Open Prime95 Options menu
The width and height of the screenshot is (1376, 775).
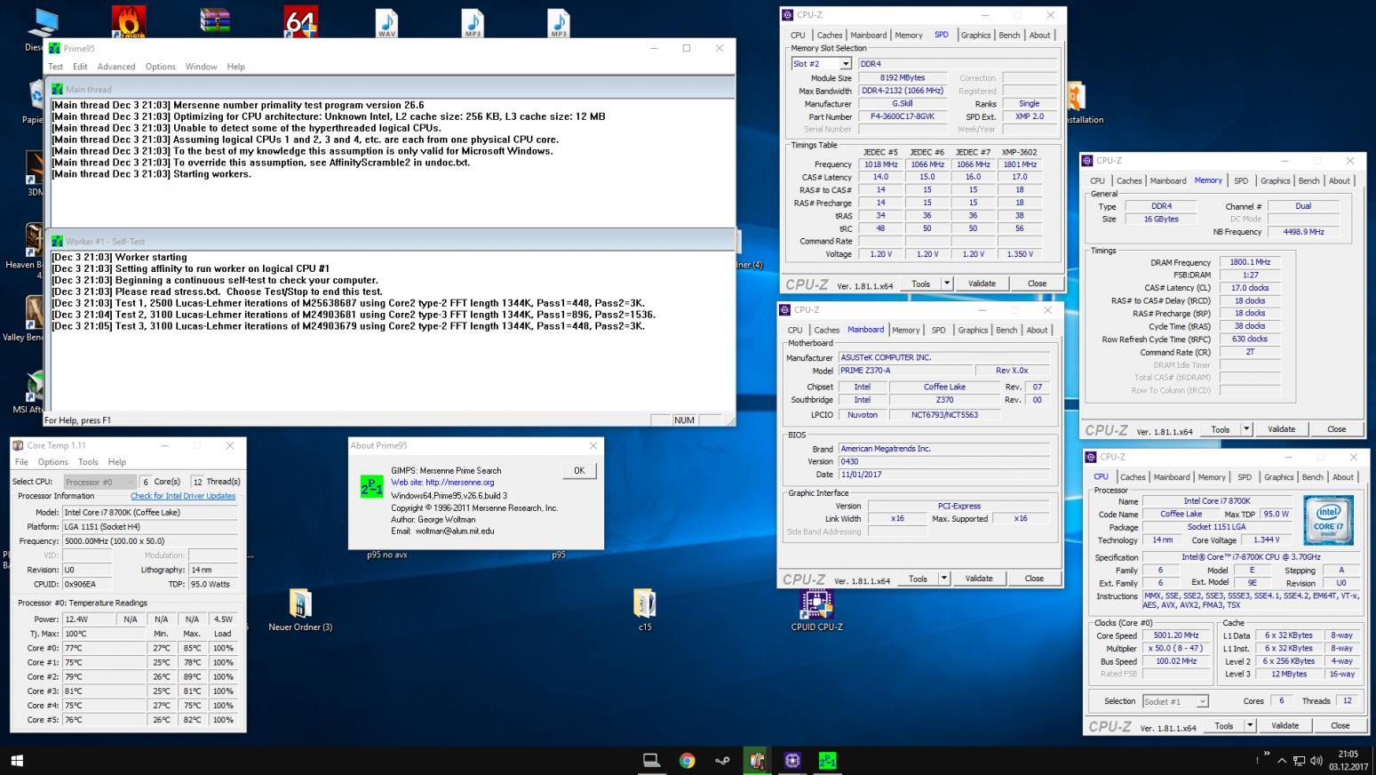(160, 67)
